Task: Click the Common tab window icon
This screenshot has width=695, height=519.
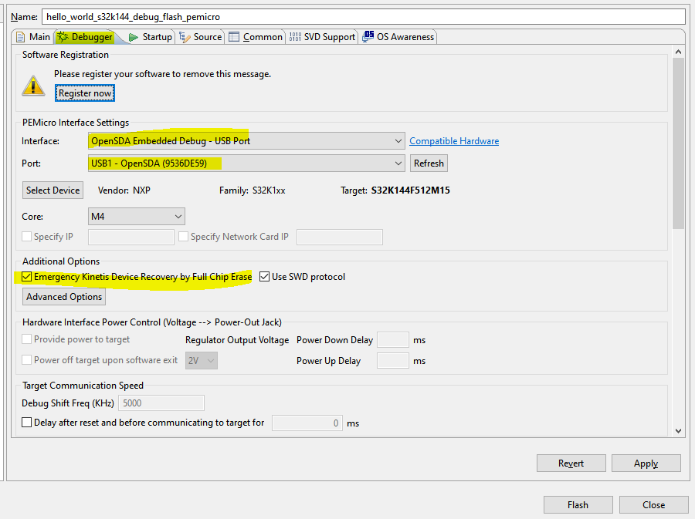Action: 234,37
